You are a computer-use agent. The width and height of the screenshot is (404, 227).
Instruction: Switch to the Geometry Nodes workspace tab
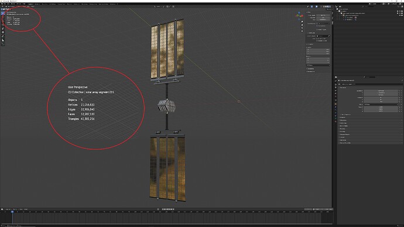(x=103, y=4)
